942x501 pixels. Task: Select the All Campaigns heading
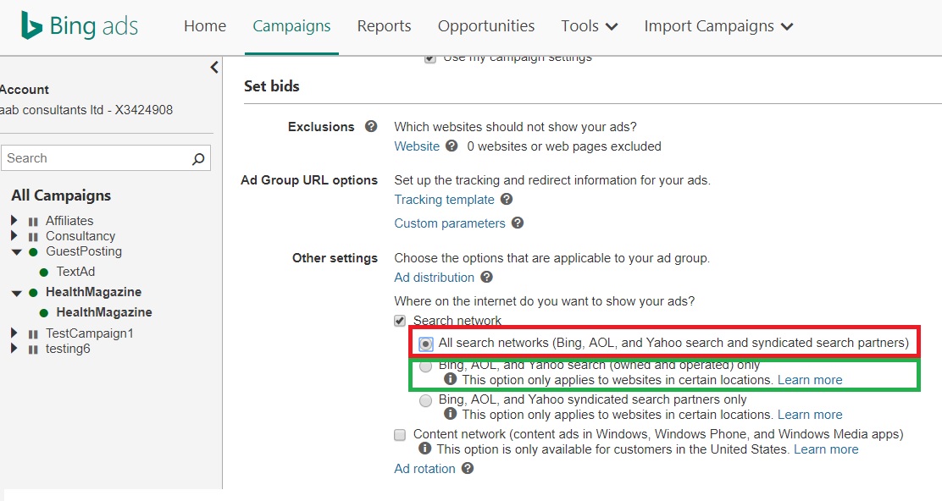pos(61,195)
